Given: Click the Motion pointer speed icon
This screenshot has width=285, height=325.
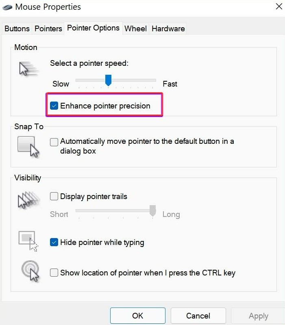Looking at the screenshot, I should (x=28, y=69).
